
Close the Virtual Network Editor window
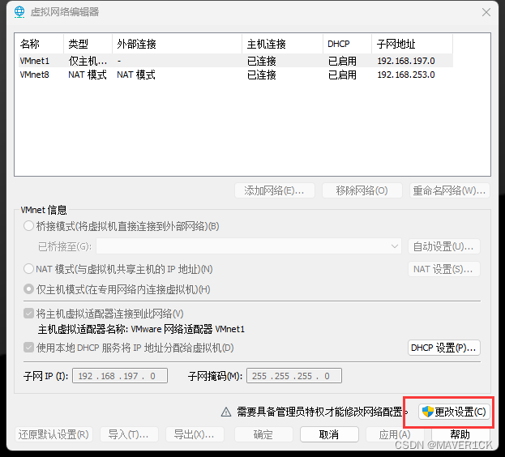486,12
